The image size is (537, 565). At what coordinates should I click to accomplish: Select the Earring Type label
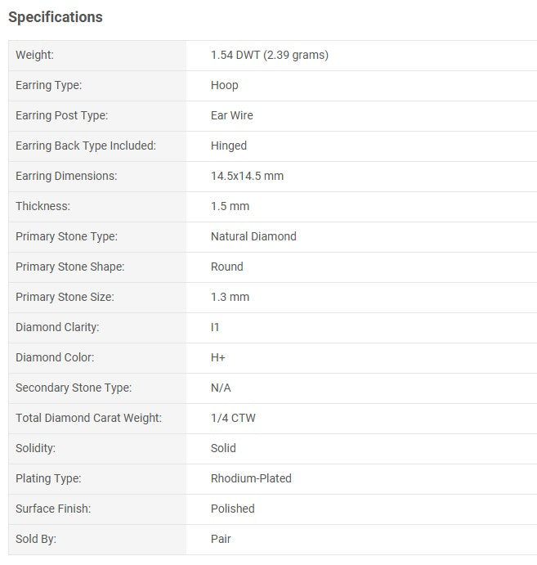click(48, 85)
